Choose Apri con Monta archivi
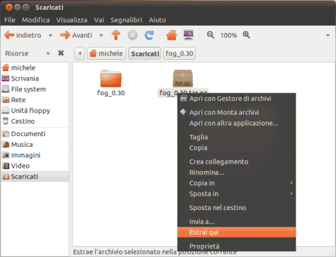336x257 pixels. [237, 112]
